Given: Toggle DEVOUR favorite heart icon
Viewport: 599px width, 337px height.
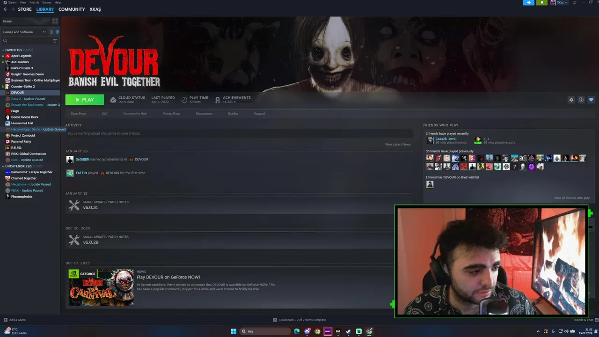Looking at the screenshot, I should [591, 100].
